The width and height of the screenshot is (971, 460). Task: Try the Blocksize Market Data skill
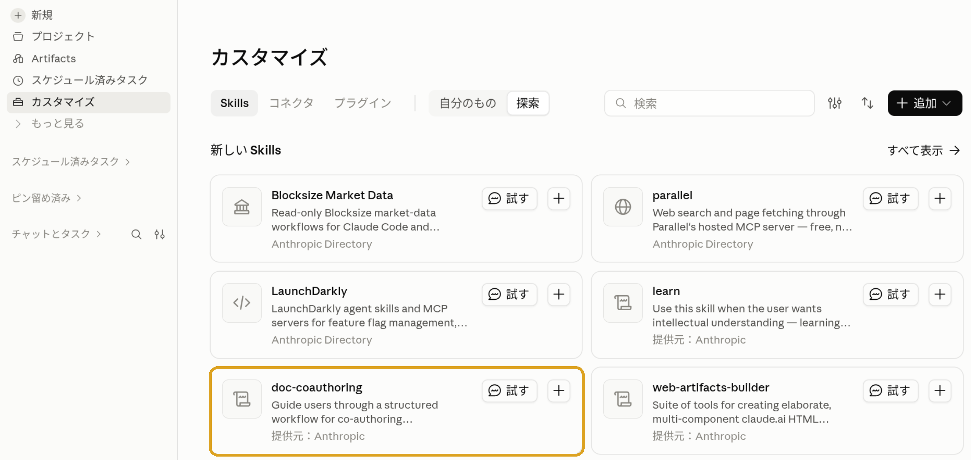[x=509, y=198]
